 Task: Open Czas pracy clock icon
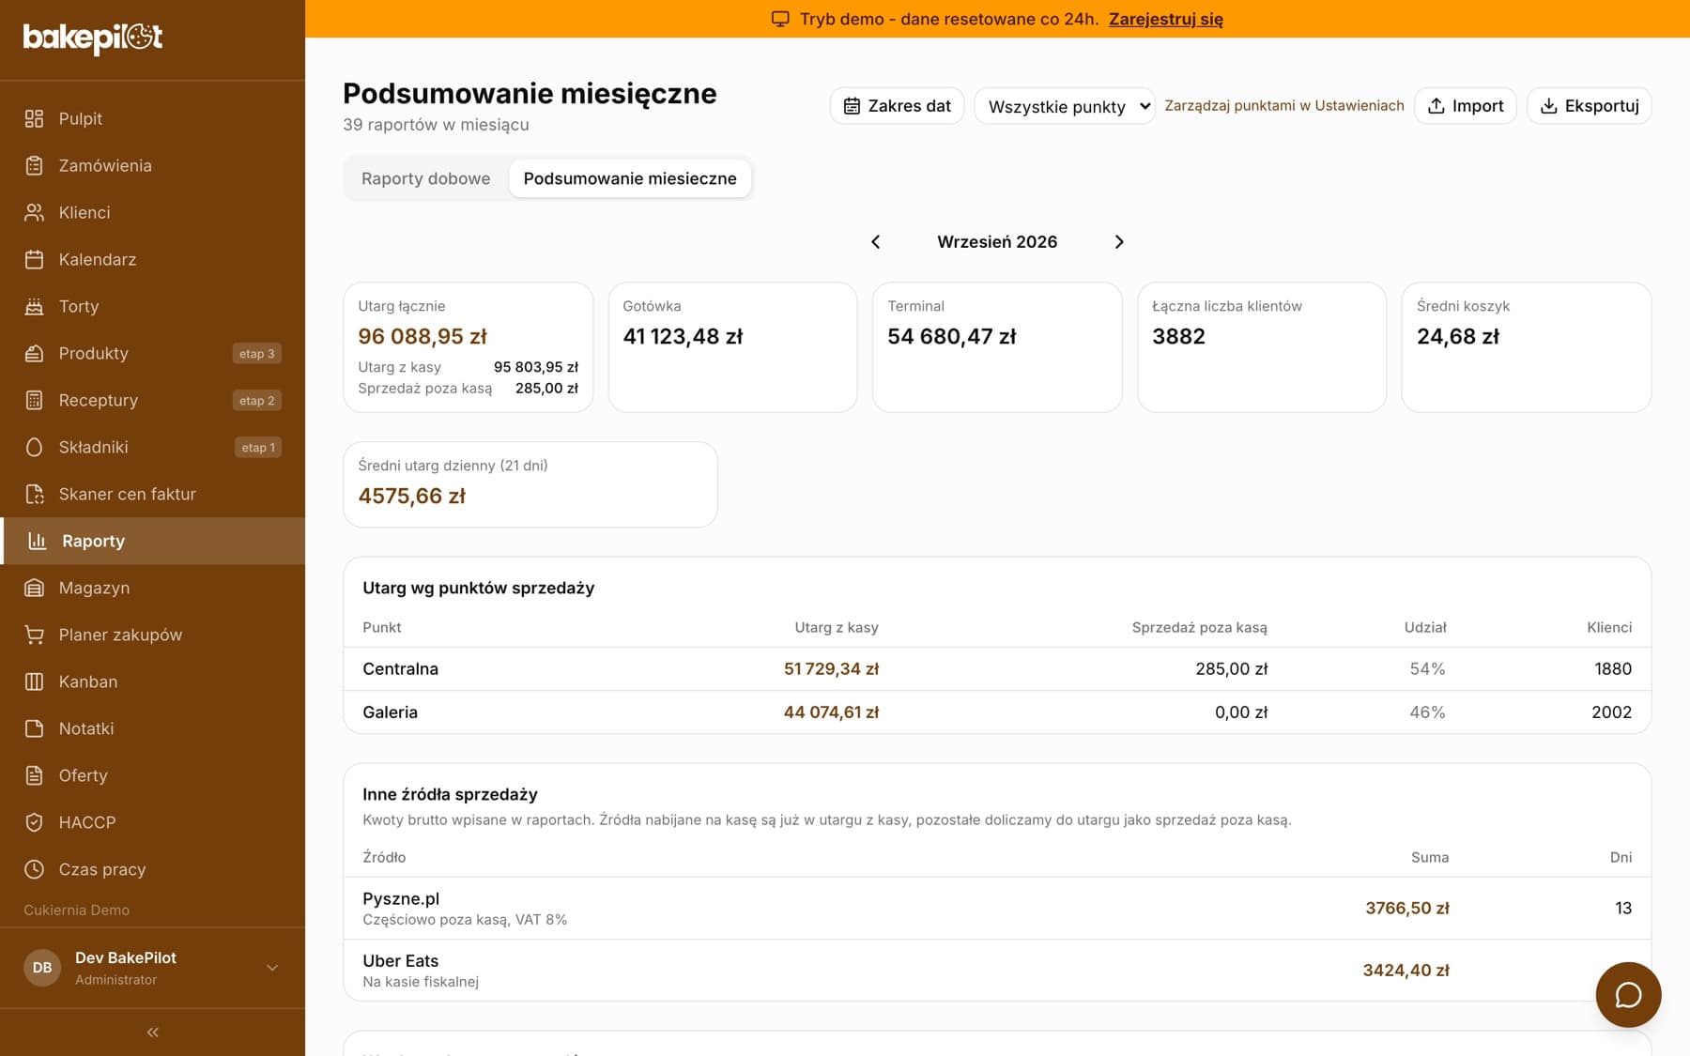point(34,869)
